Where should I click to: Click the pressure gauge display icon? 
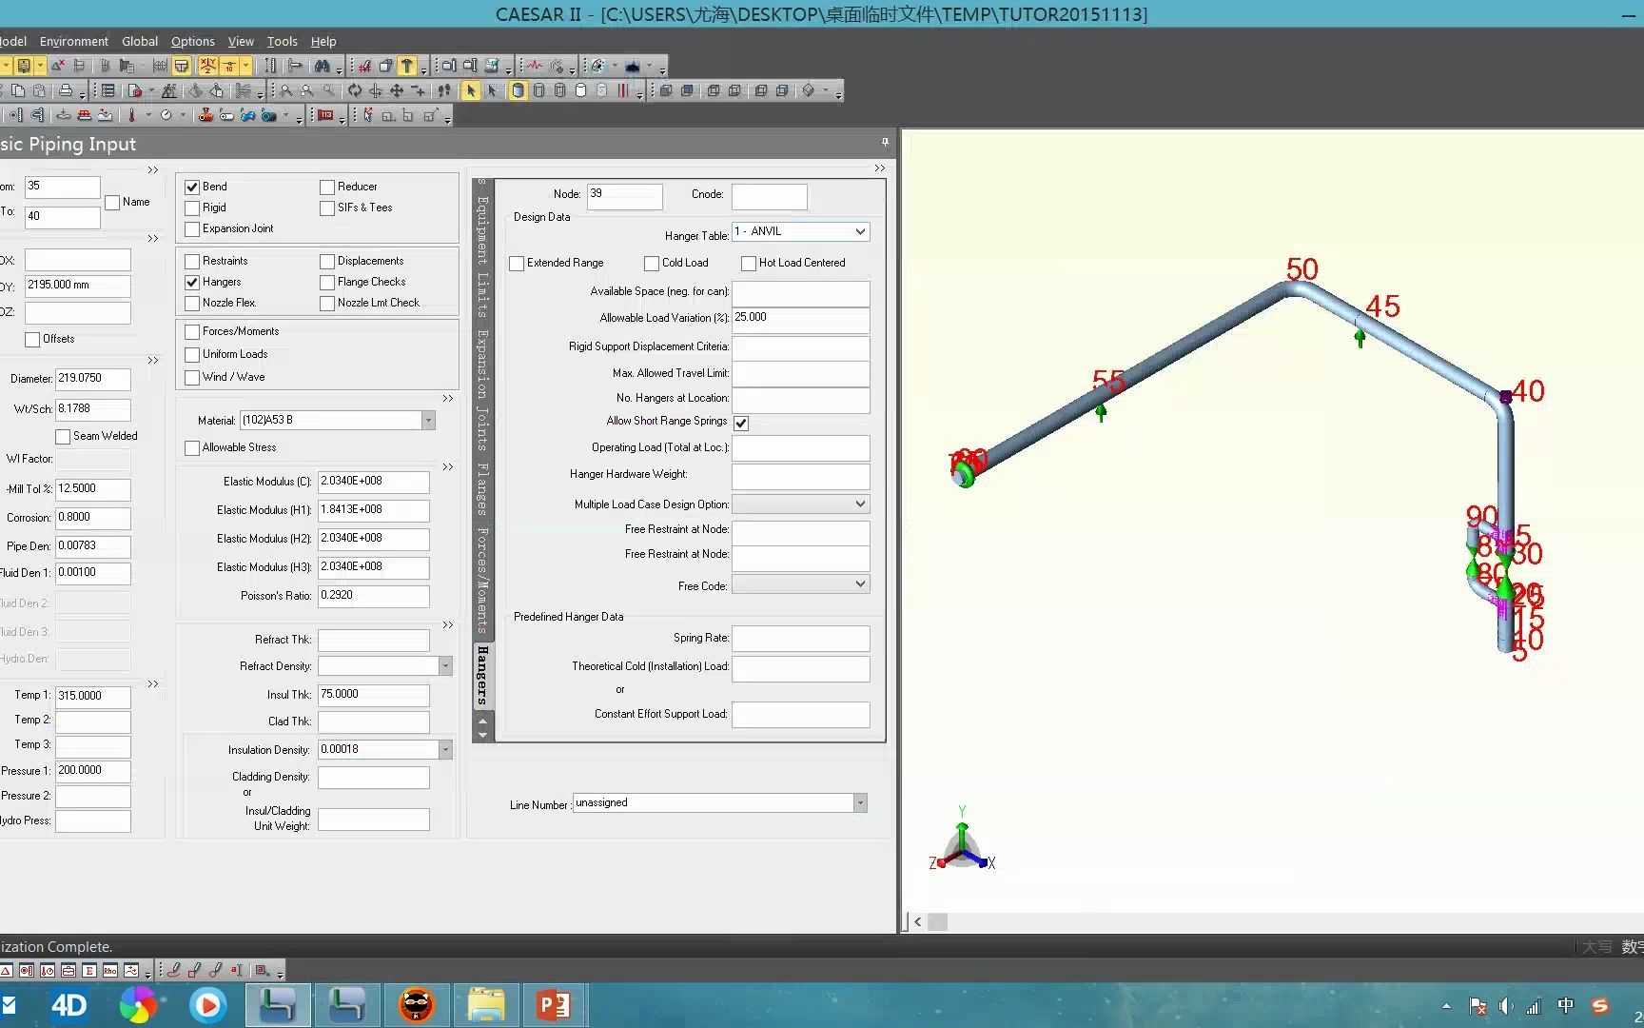click(x=166, y=115)
